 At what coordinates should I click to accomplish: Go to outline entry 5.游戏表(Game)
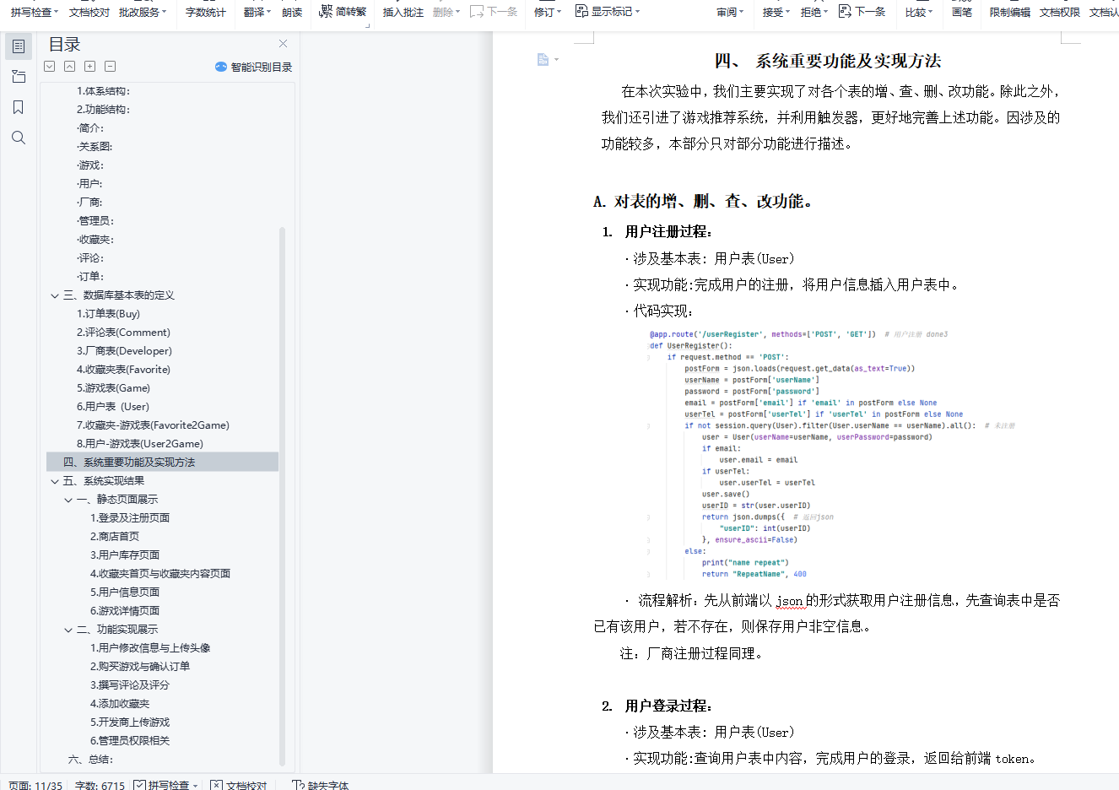coord(114,388)
